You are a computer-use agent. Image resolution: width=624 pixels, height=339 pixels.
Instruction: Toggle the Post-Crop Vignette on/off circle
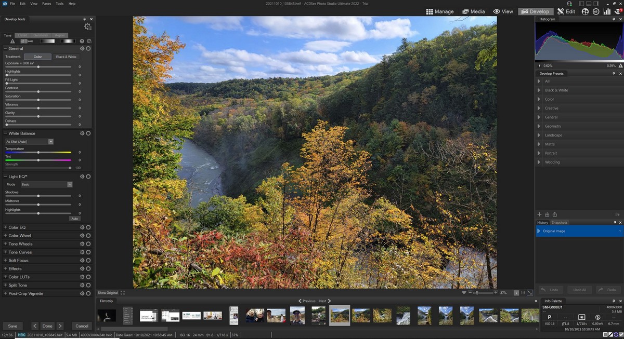pyautogui.click(x=88, y=293)
